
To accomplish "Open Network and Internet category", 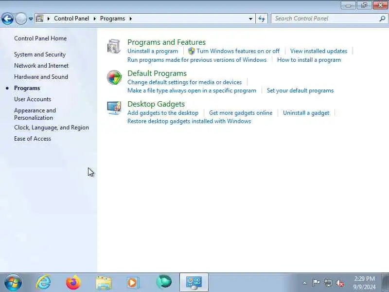I will click(41, 66).
